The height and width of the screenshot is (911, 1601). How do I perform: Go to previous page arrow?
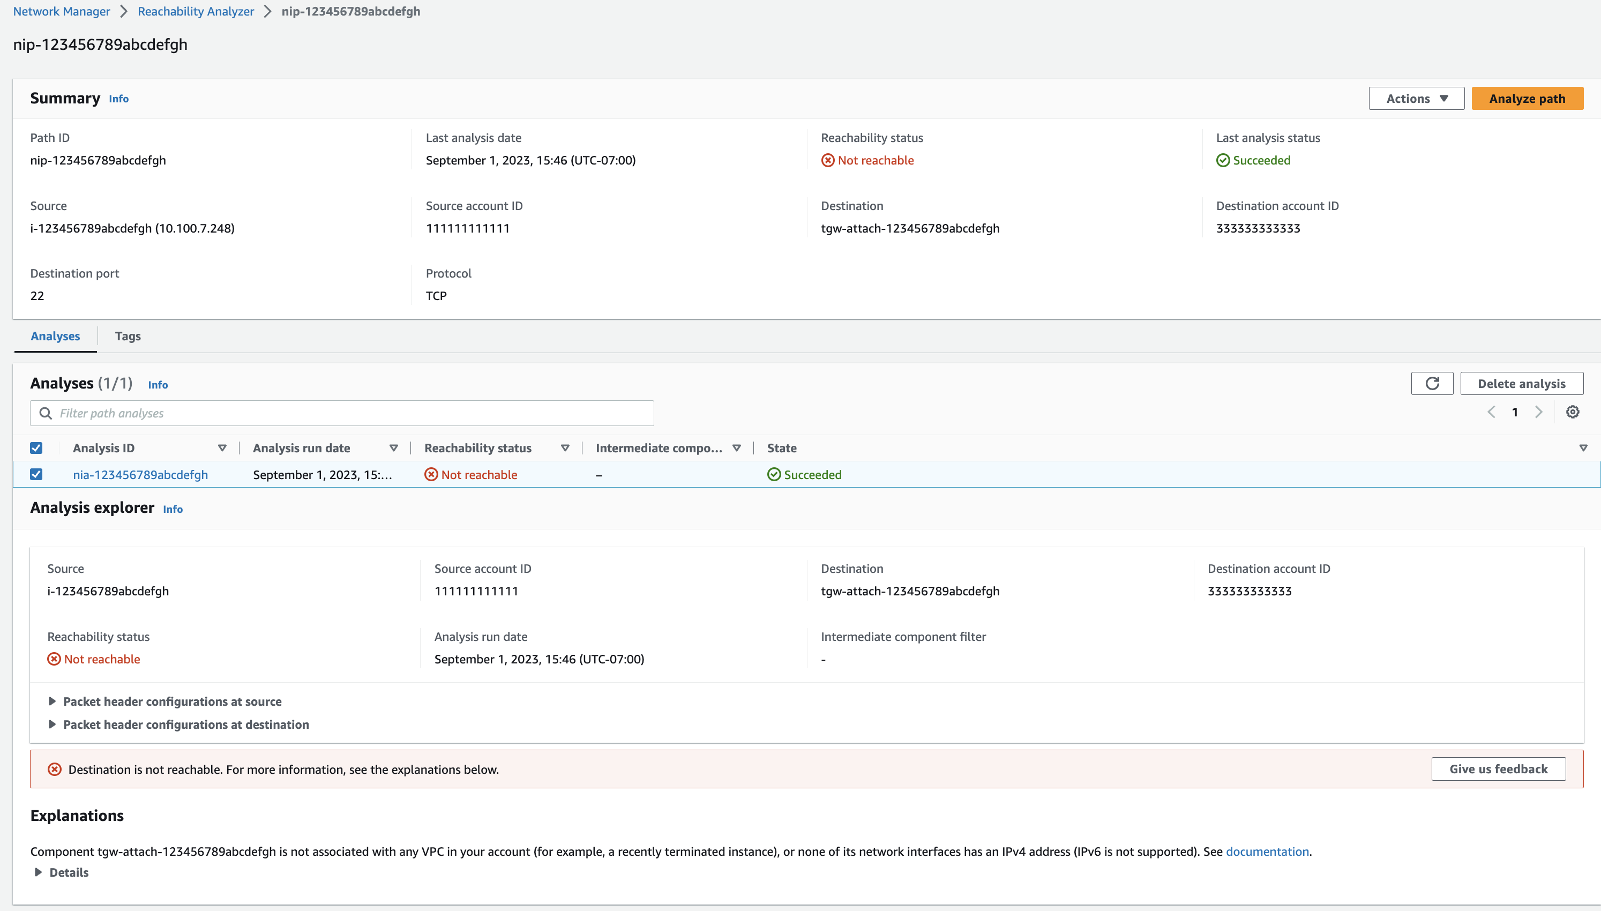click(x=1492, y=412)
